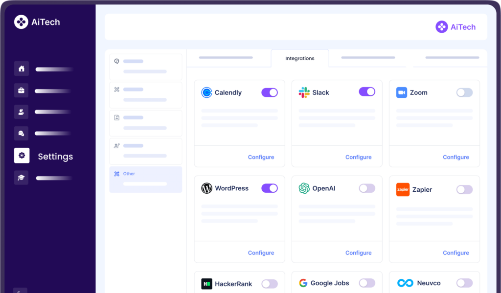Click the AiTech logo in header

455,27
